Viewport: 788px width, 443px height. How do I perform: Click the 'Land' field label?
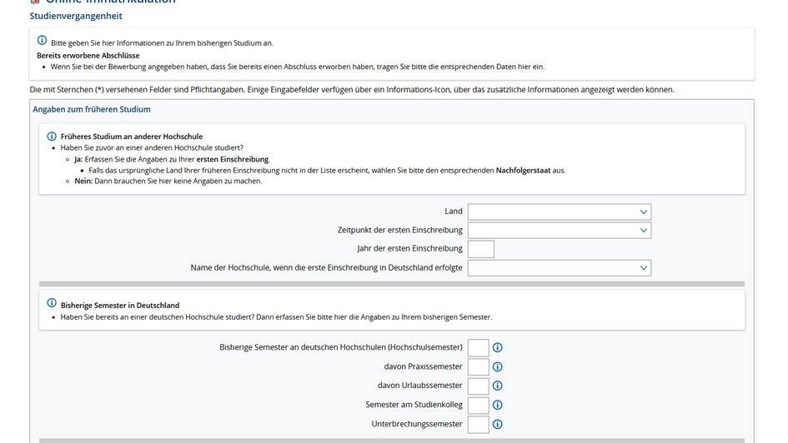click(454, 212)
